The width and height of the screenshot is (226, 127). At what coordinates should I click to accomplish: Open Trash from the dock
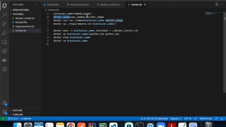point(208,125)
